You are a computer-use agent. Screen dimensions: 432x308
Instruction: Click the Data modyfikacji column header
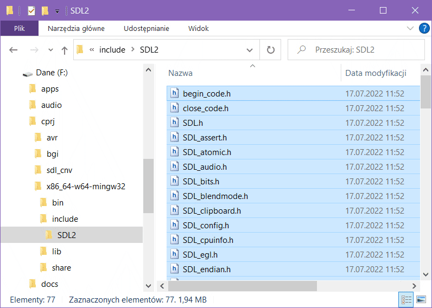coord(376,73)
